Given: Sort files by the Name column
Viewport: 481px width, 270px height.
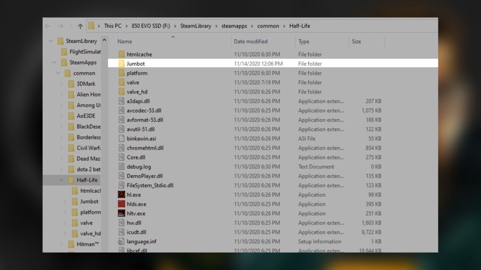Looking at the screenshot, I should point(124,42).
